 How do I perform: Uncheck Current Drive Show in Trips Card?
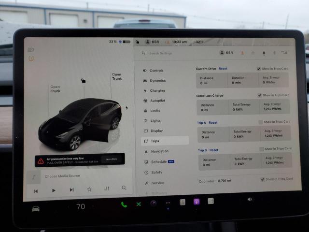pos(259,69)
